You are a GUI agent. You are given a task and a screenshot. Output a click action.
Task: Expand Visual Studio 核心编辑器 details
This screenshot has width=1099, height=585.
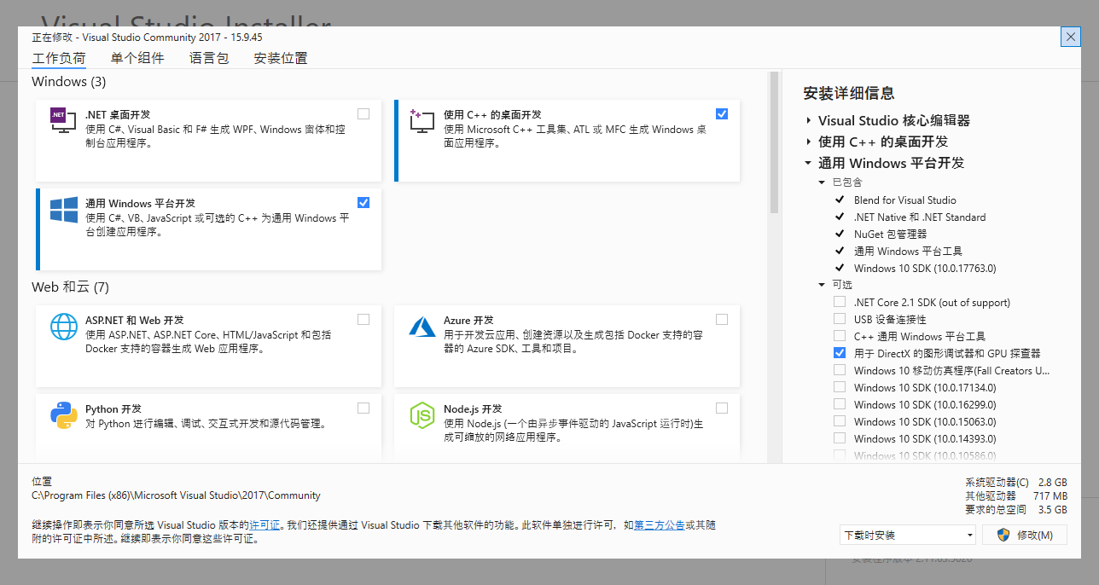coord(808,120)
